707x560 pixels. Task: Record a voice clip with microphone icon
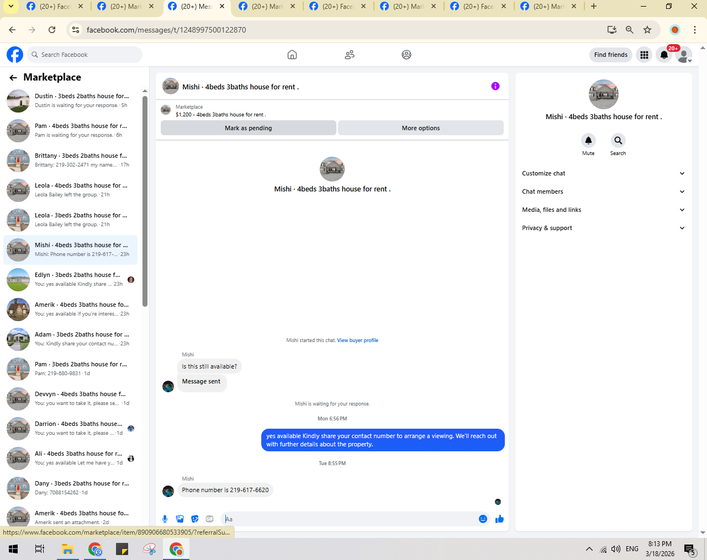tap(165, 519)
